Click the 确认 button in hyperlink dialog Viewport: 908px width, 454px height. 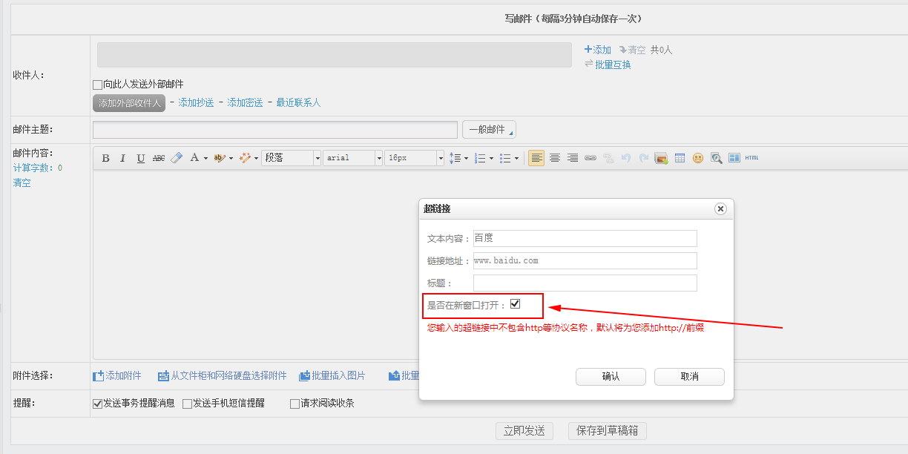(611, 377)
